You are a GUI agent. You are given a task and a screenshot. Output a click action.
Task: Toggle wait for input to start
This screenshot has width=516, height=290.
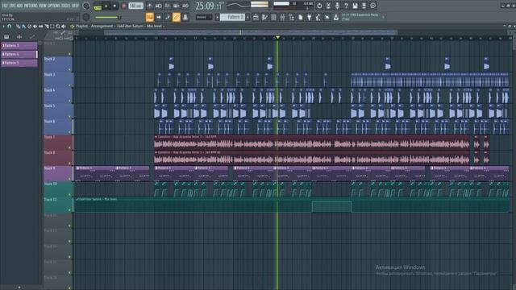(159, 6)
